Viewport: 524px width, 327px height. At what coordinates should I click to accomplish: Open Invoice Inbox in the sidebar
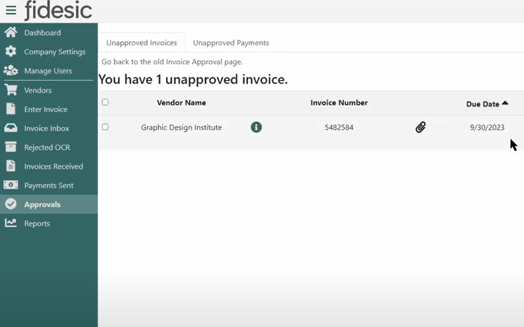[x=46, y=128]
